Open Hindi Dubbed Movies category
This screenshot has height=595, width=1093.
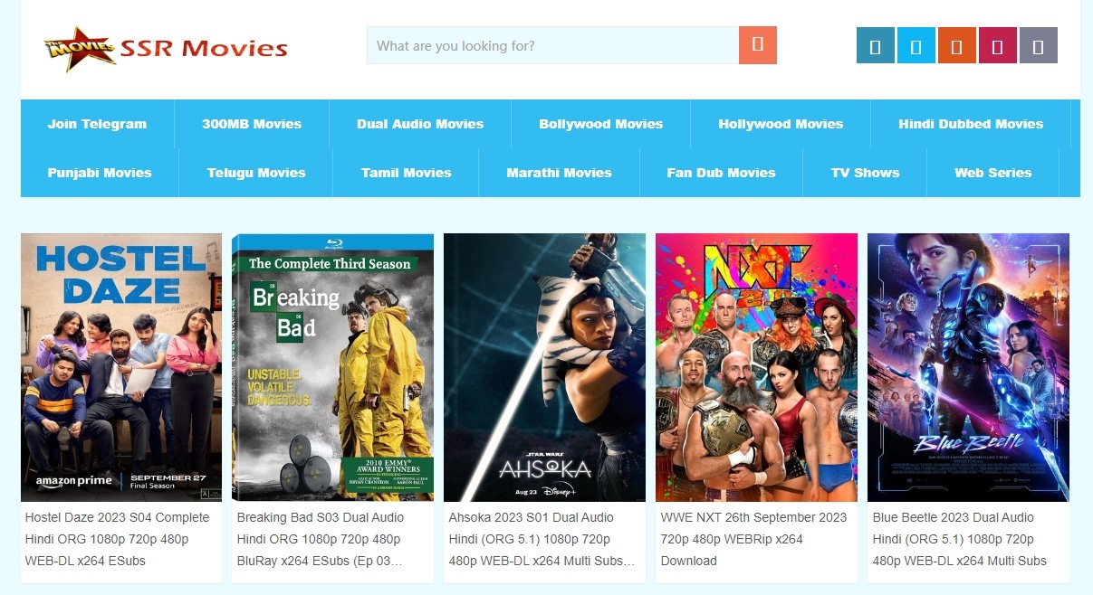[x=971, y=124]
